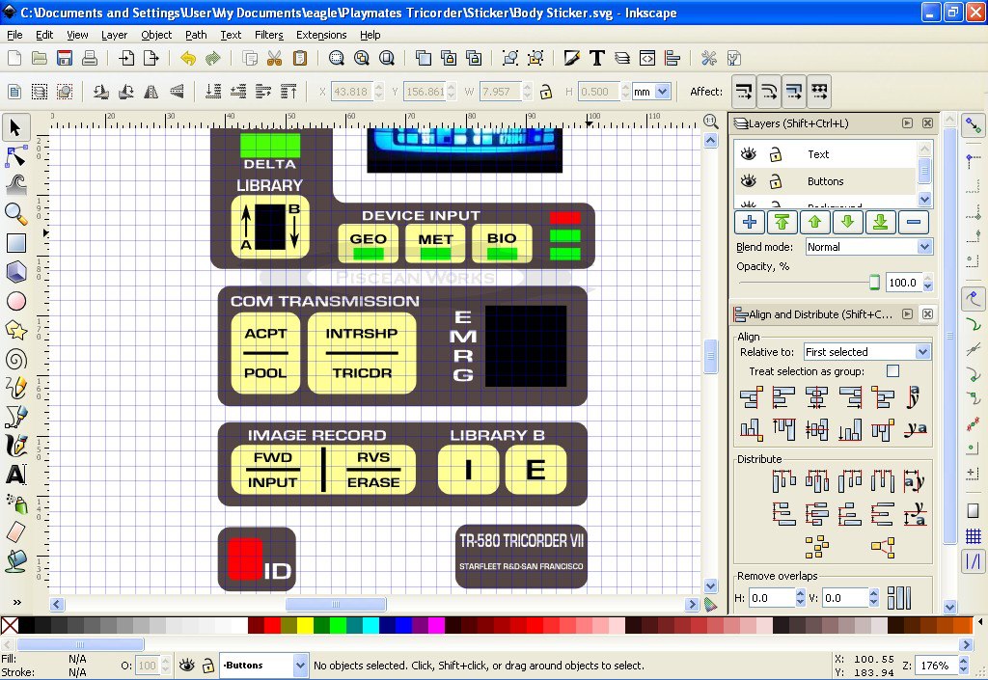The height and width of the screenshot is (680, 988).
Task: Select the Zoom magnifier tool
Action: [15, 213]
